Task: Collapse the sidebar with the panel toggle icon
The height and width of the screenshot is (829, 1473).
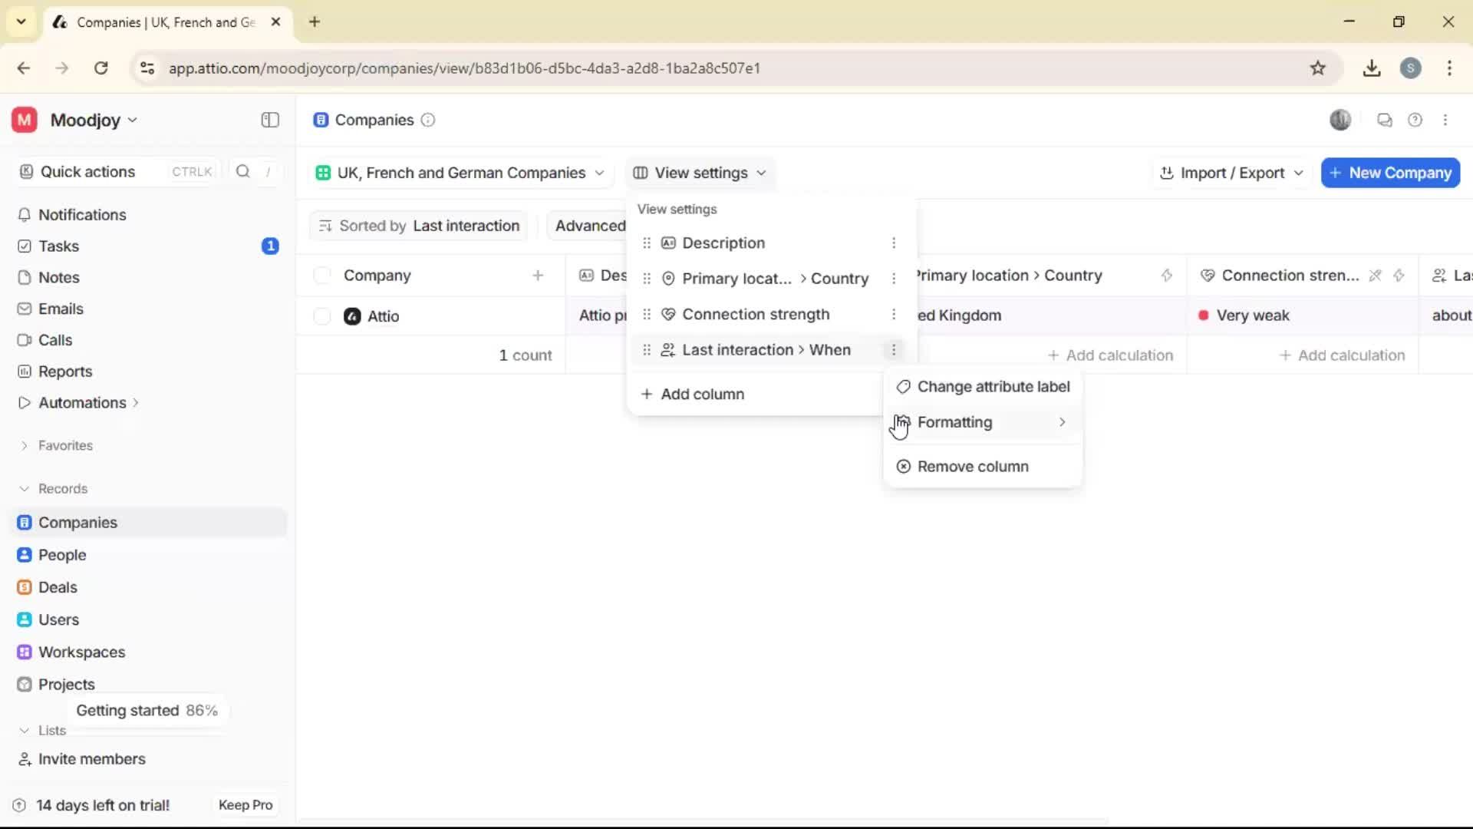Action: click(x=269, y=120)
